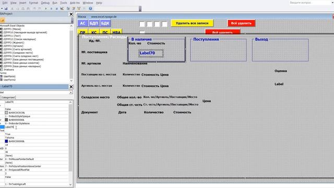Viewport: 334px width, 188px height.
Task: Click the blue АС button on form
Action: click(82, 23)
